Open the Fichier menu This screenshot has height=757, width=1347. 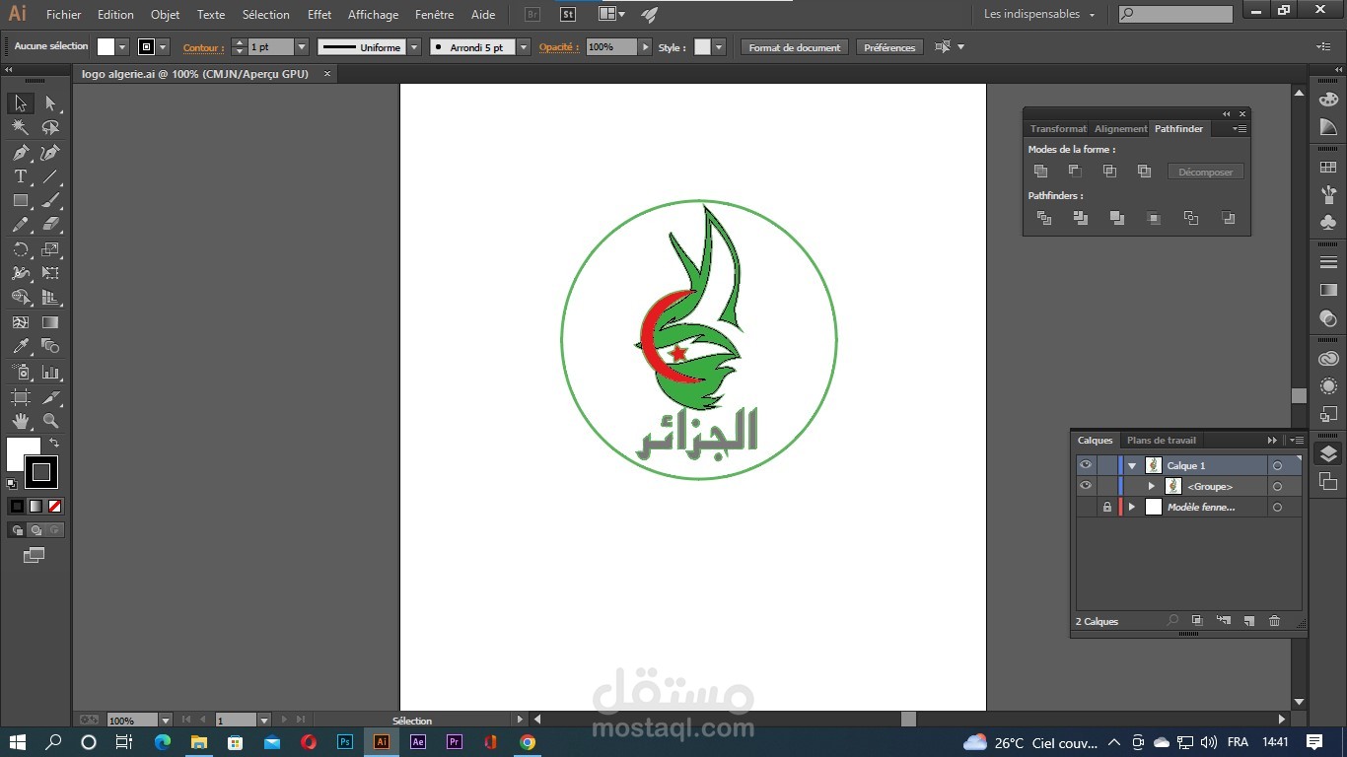point(64,15)
